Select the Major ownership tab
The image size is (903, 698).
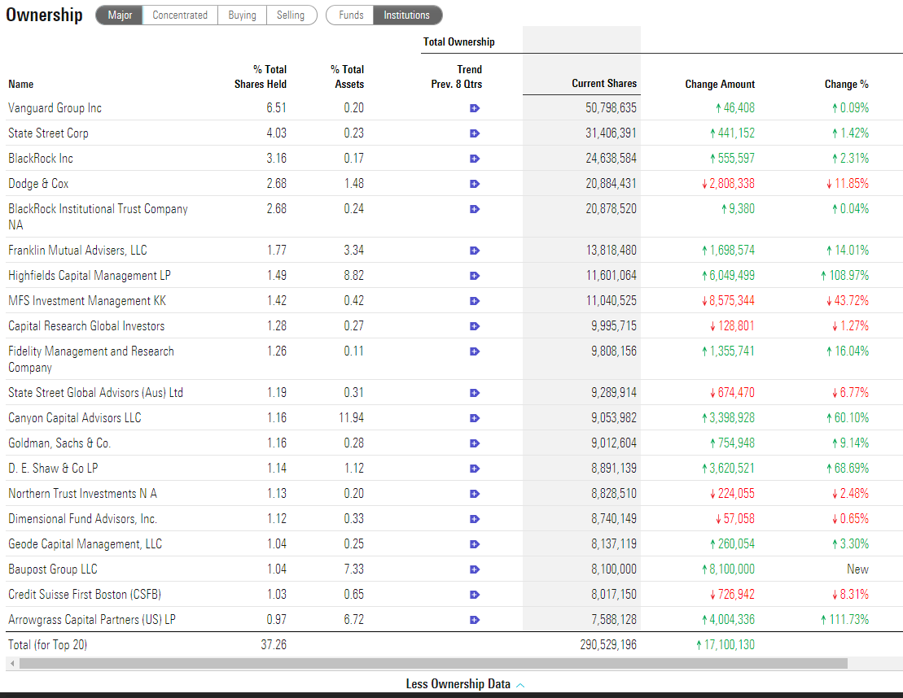tap(119, 15)
